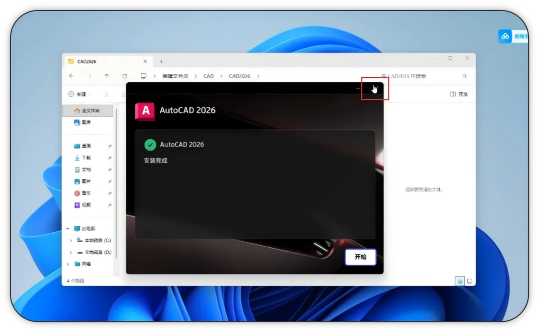Expand chevron after CAD2026 in breadcrumb
The height and width of the screenshot is (332, 539).
point(258,76)
